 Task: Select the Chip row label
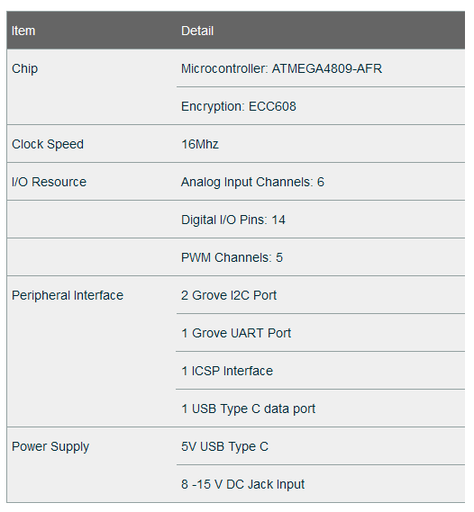25,69
